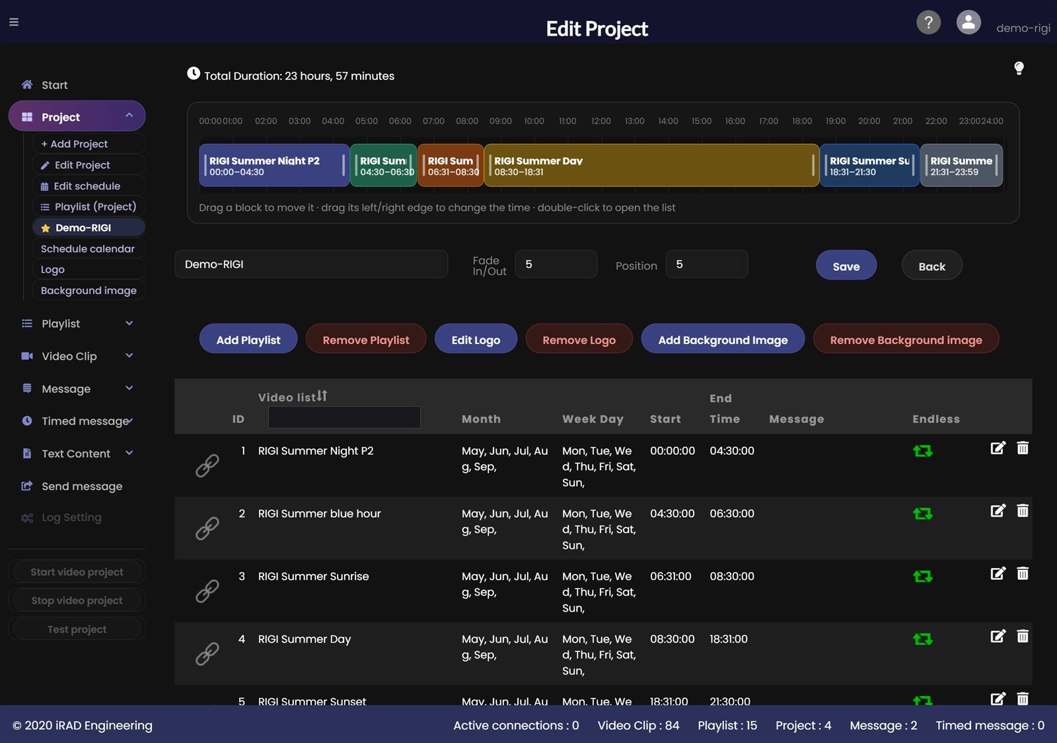Open Schedule calendar in sidebar

pyautogui.click(x=88, y=248)
